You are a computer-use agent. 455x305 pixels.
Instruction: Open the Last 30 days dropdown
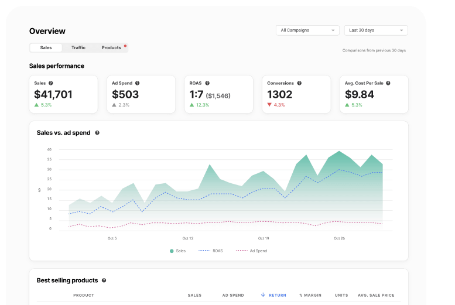click(376, 30)
